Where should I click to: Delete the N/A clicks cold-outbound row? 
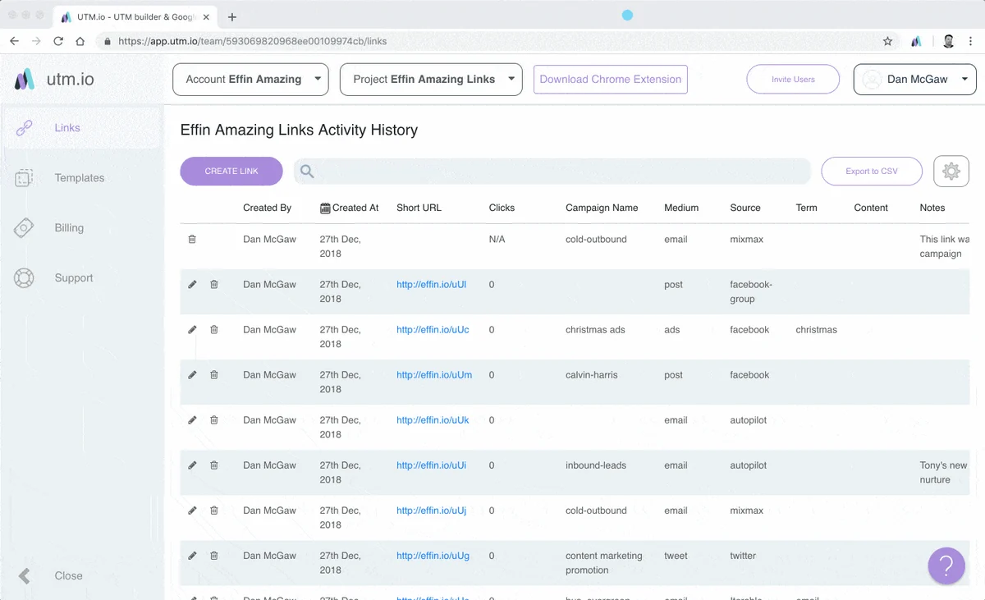click(192, 240)
